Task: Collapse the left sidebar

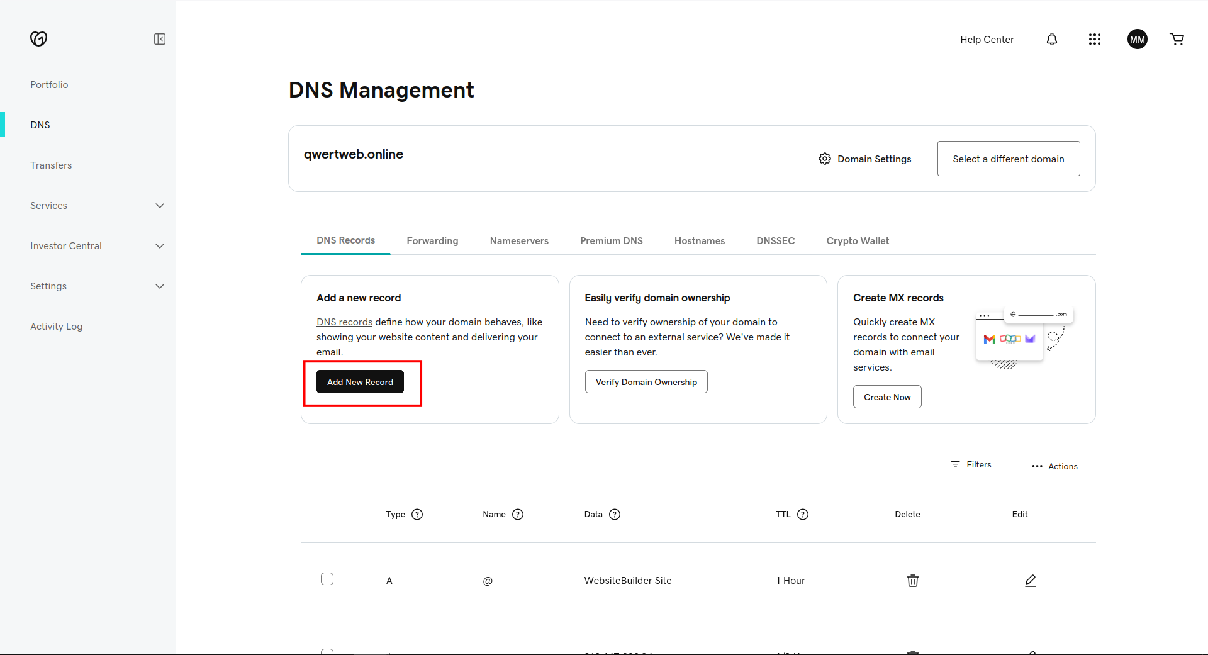Action: click(x=160, y=39)
